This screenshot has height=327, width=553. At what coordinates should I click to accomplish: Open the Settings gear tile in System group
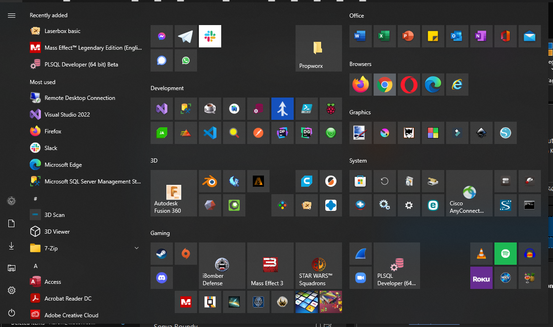(408, 205)
